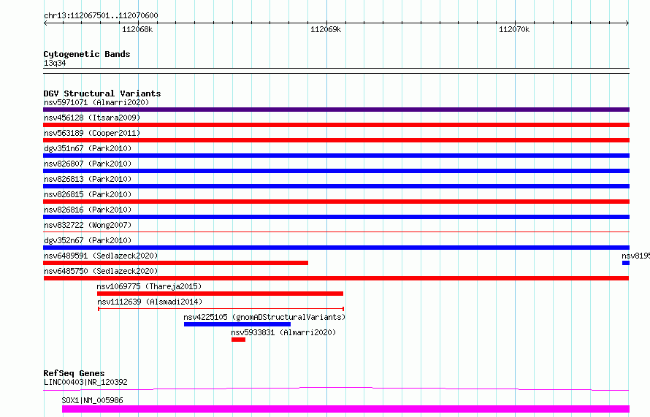Click the nsv6489591 (Sedlazeck2020) label
Viewport: 650px width, 417px height.
[x=101, y=256]
